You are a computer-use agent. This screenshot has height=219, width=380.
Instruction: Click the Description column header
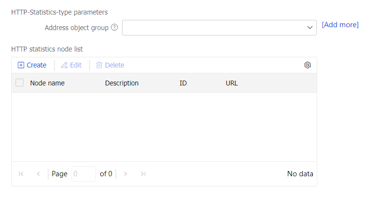[122, 83]
